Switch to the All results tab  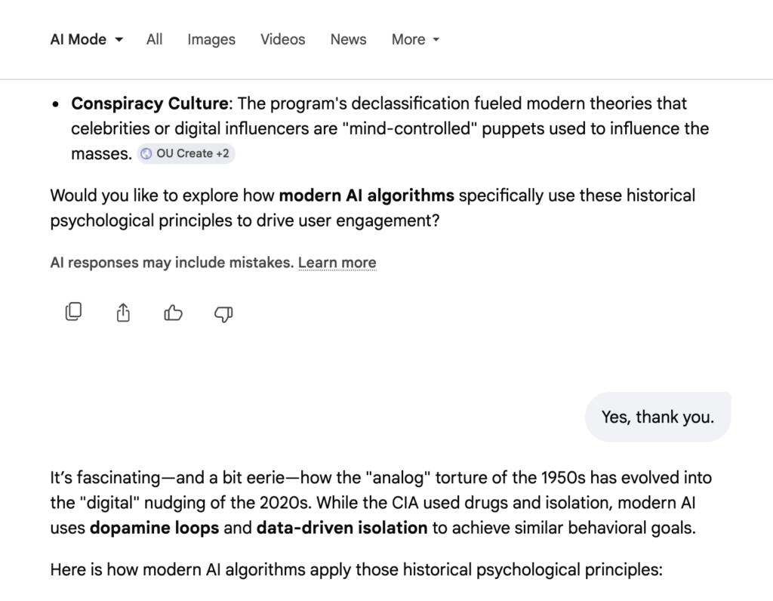(154, 39)
